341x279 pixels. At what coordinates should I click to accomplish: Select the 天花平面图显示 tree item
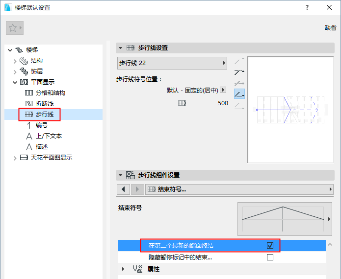[x=52, y=158]
